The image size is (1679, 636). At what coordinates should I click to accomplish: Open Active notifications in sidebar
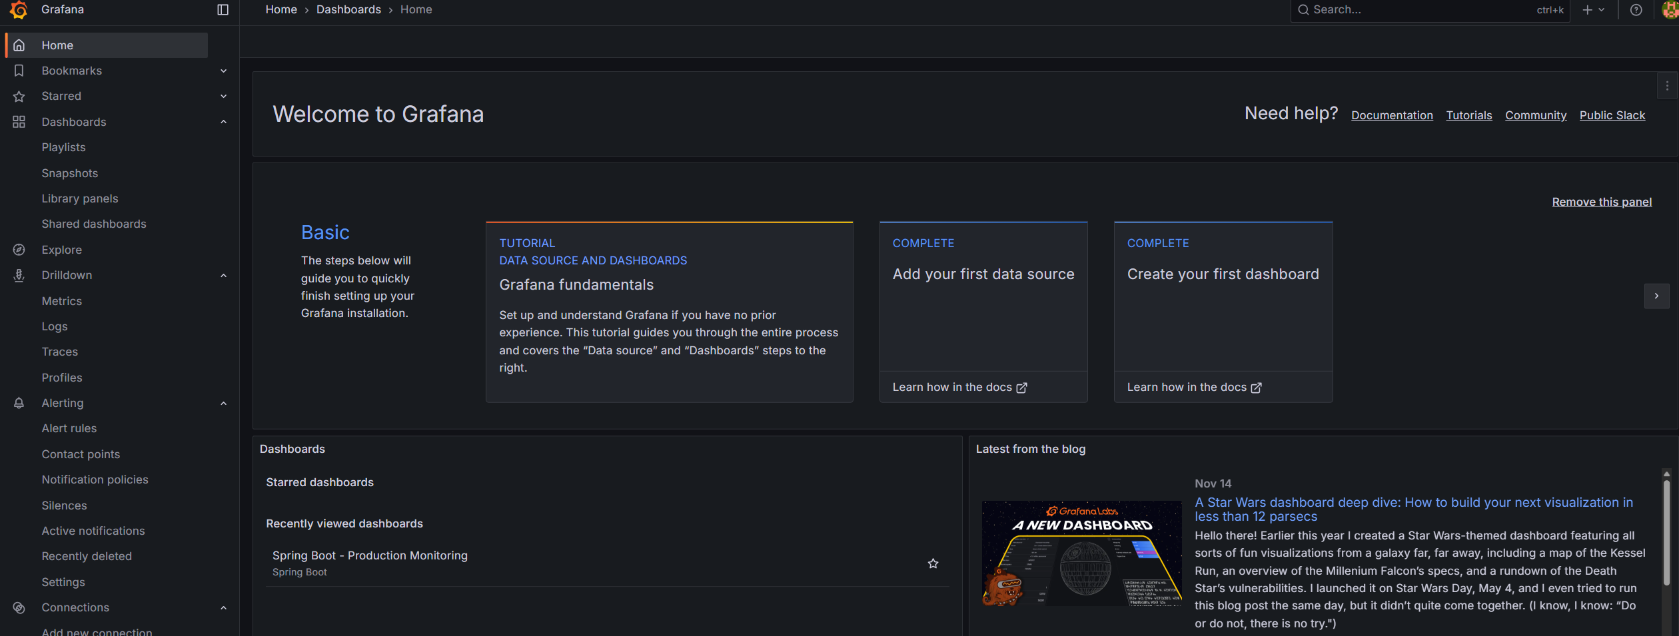(x=93, y=531)
